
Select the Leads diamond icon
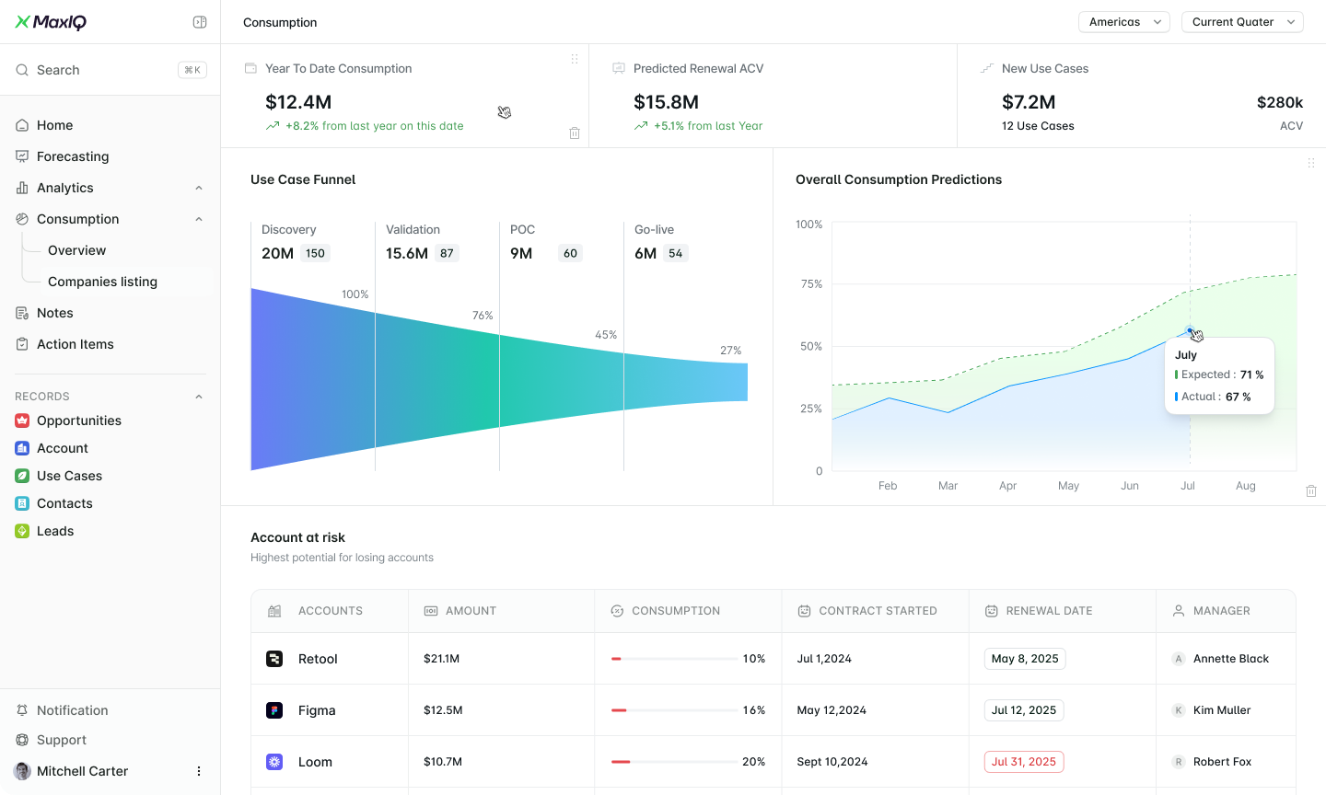[22, 531]
